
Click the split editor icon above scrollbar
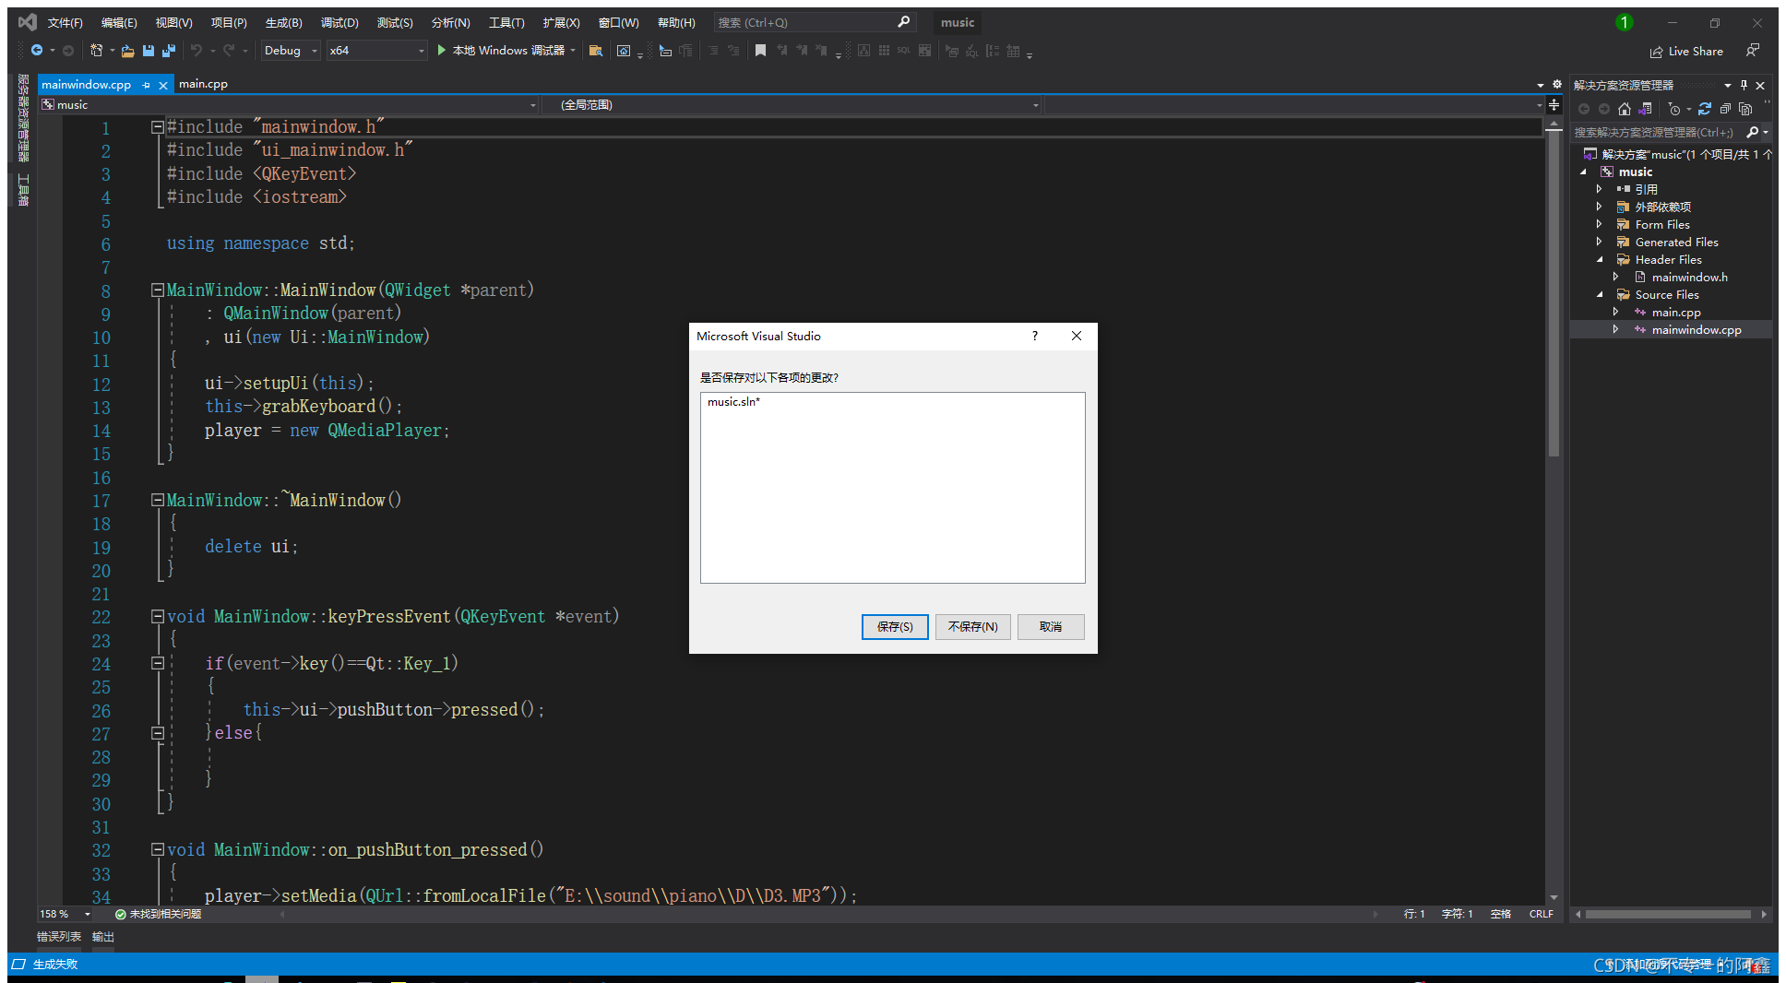(x=1554, y=105)
